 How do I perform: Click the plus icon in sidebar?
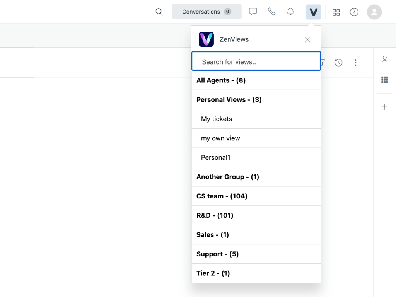tap(384, 107)
